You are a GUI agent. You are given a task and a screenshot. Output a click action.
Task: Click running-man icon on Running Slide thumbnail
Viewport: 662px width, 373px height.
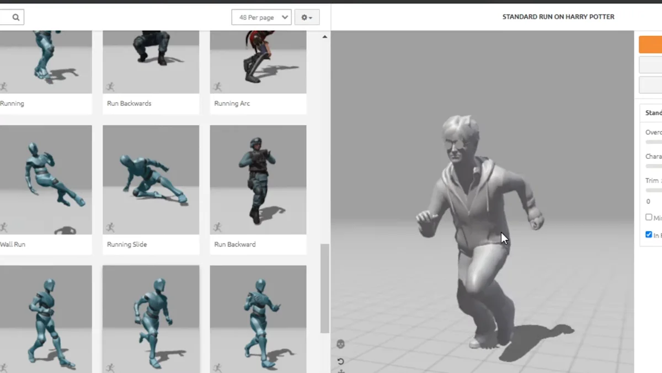click(110, 227)
